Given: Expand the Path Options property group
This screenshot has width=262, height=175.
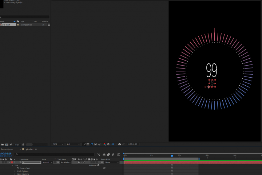Looking at the screenshot, I should (x=15, y=171).
